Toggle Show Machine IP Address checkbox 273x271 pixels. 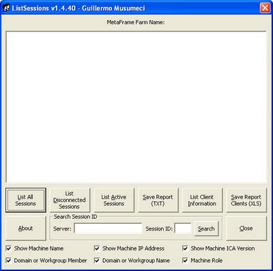coord(97,248)
